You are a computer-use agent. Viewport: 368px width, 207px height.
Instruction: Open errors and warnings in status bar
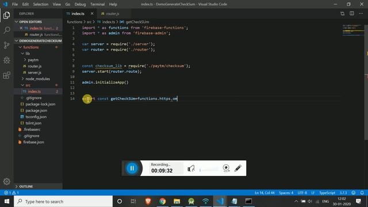pyautogui.click(x=11, y=193)
